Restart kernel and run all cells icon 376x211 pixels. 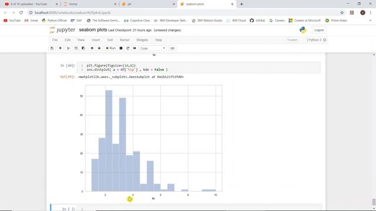135,48
